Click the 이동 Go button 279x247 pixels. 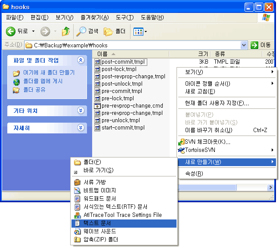pos(261,45)
